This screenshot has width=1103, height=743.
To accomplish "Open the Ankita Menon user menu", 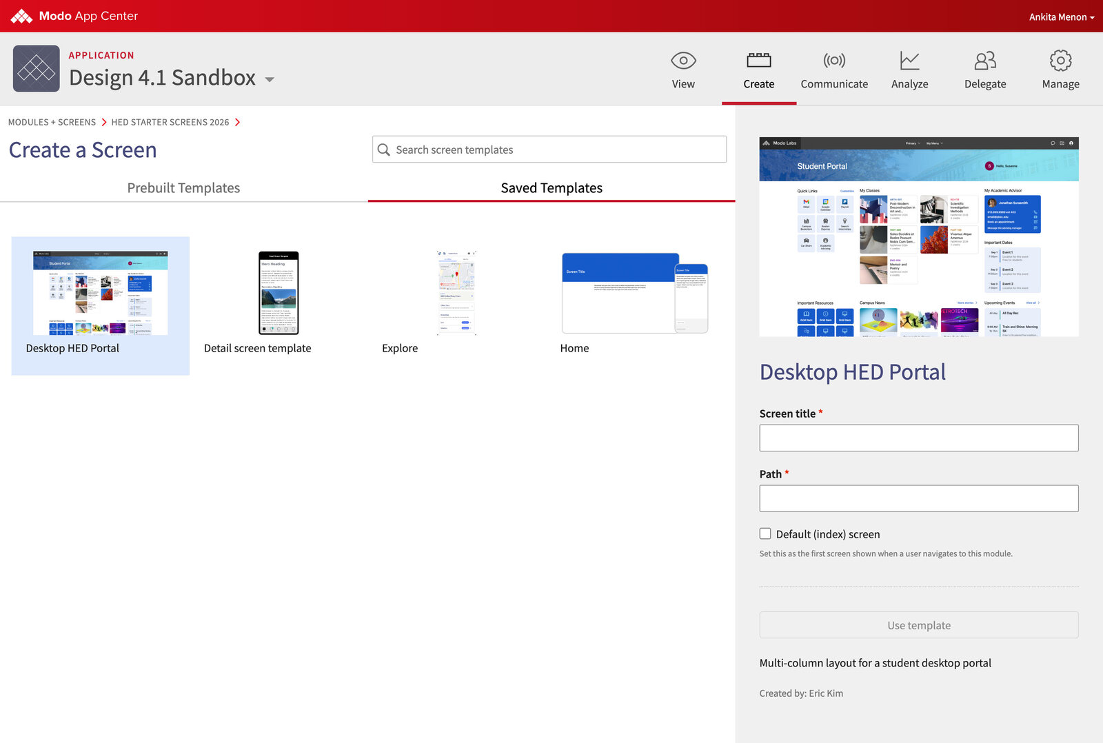I will click(x=1062, y=17).
